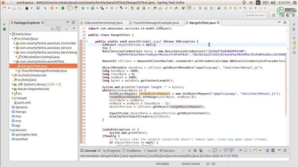Switch to the Search tab
The image size is (298, 167).
click(150, 151)
